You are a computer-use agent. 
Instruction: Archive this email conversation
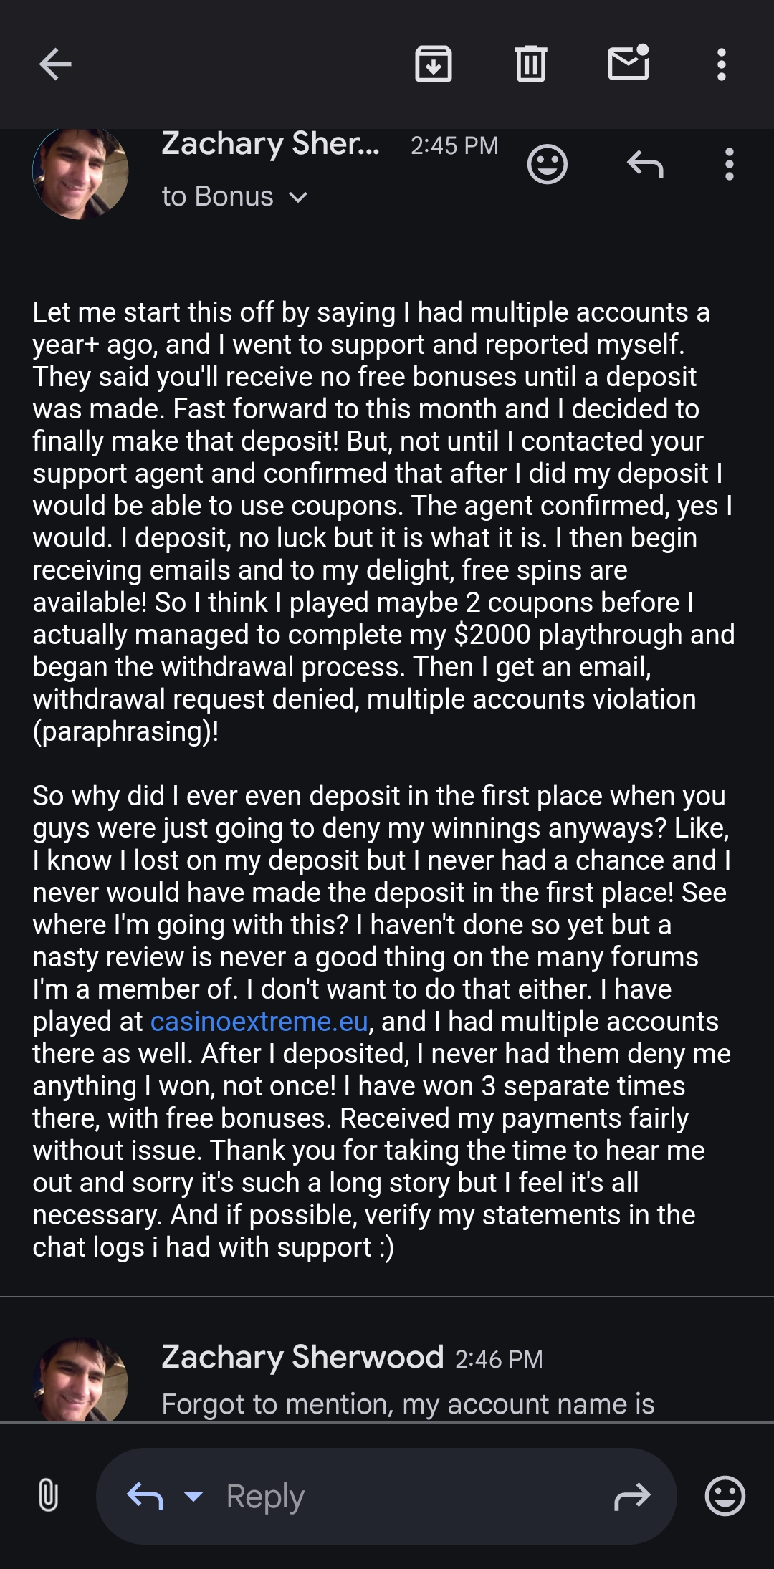pyautogui.click(x=434, y=64)
